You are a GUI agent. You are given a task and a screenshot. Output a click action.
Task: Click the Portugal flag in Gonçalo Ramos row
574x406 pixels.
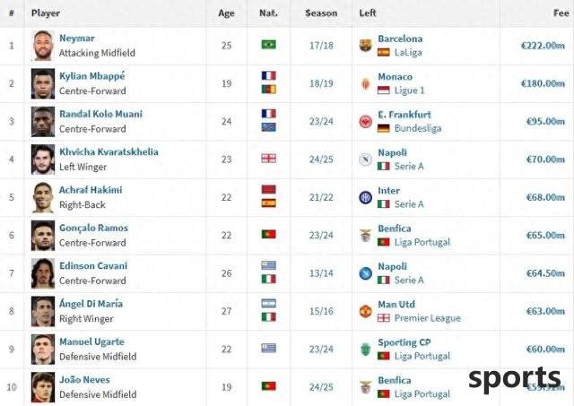[269, 234]
